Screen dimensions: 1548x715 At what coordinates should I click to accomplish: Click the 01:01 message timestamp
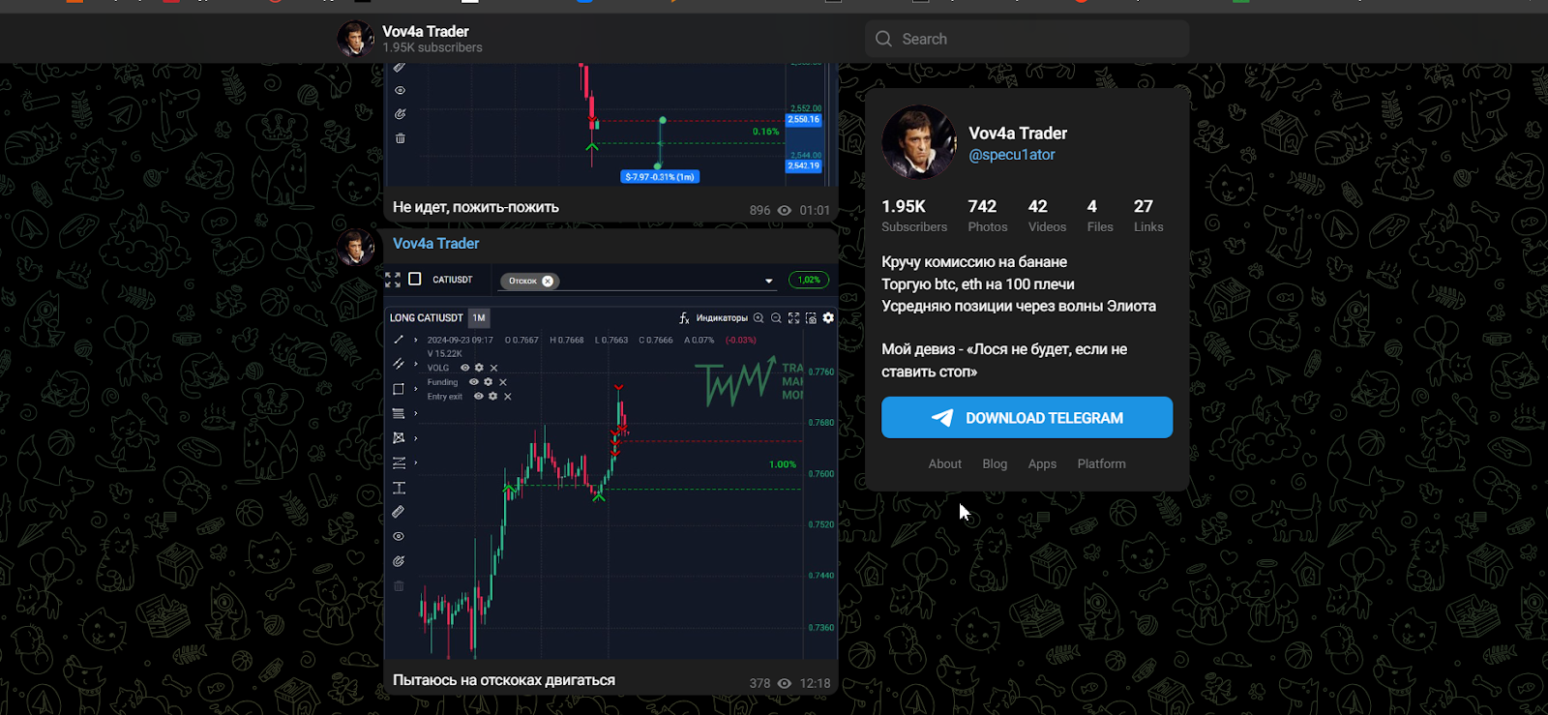(815, 210)
